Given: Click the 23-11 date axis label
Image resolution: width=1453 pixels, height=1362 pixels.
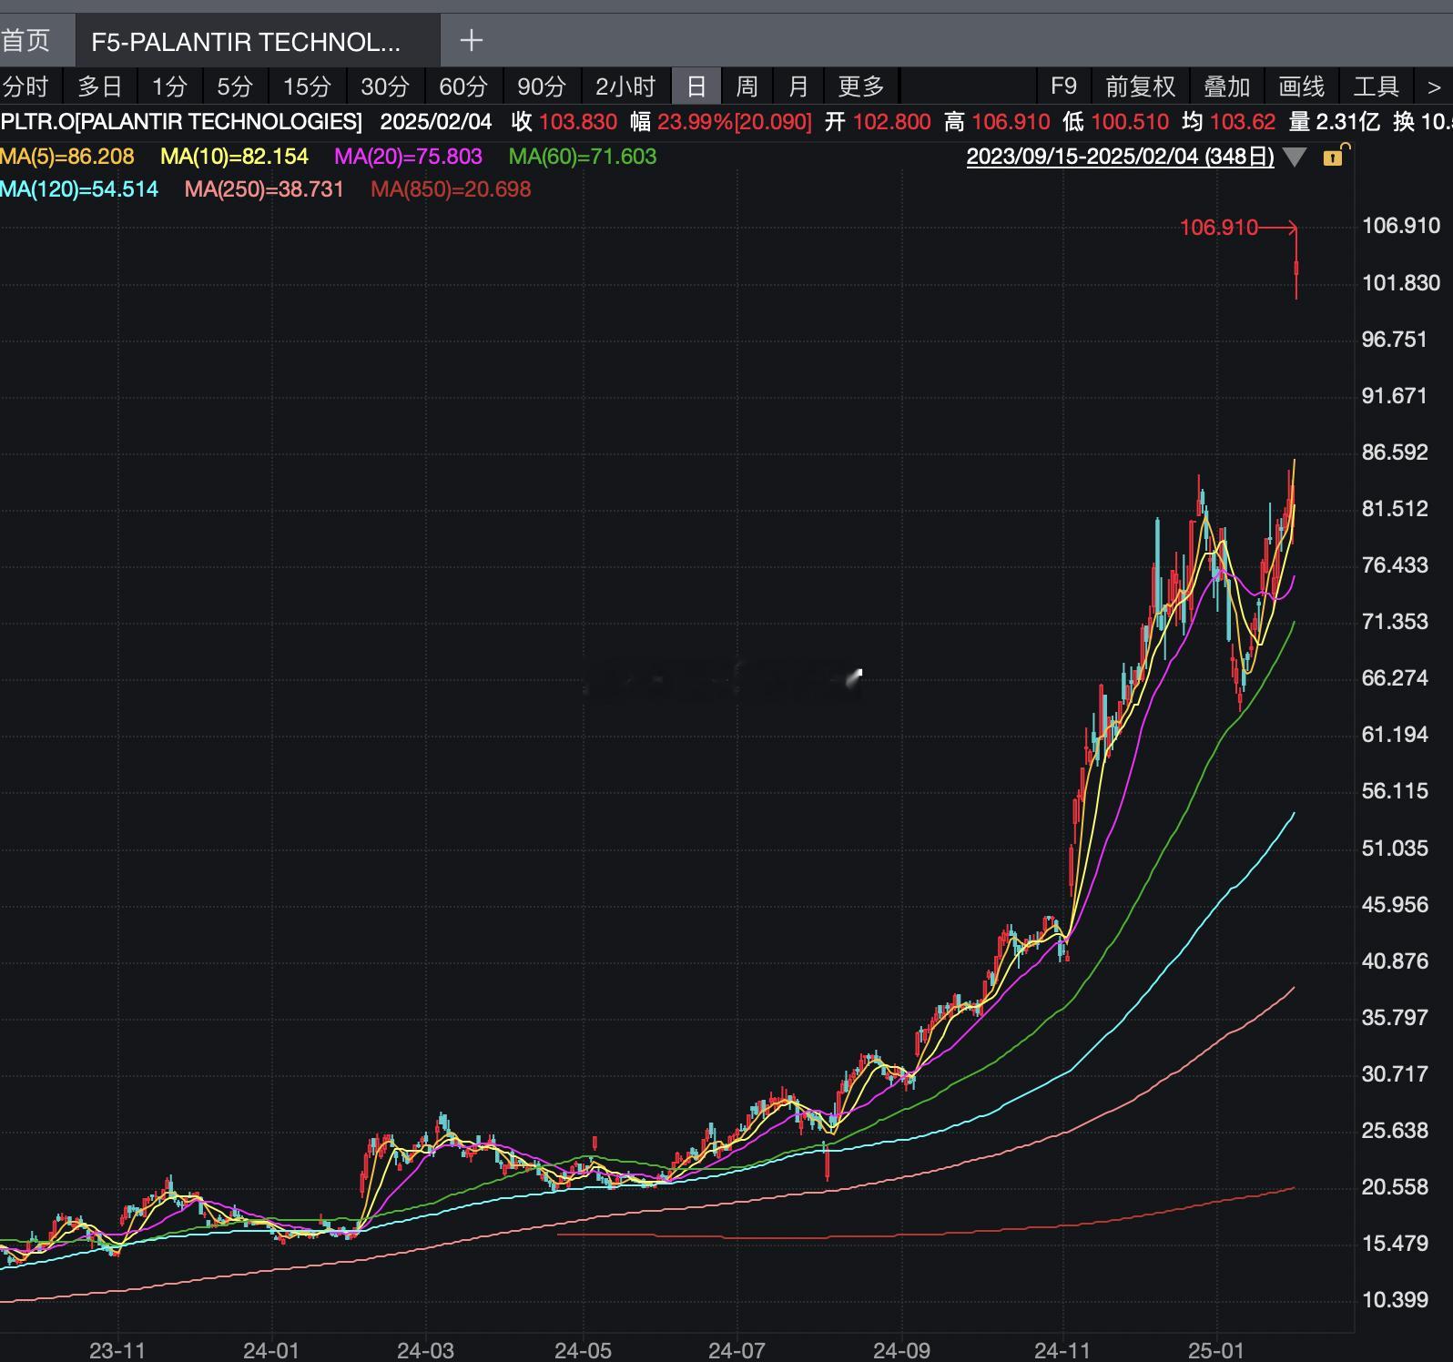Looking at the screenshot, I should tap(117, 1350).
